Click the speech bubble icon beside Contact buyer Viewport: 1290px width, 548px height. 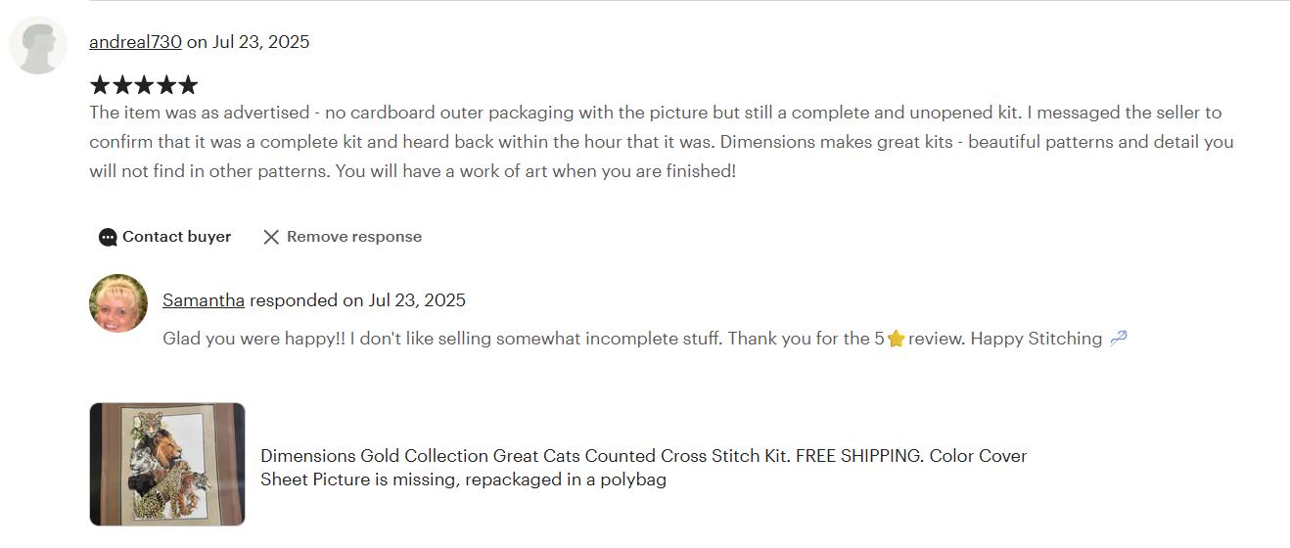(108, 237)
